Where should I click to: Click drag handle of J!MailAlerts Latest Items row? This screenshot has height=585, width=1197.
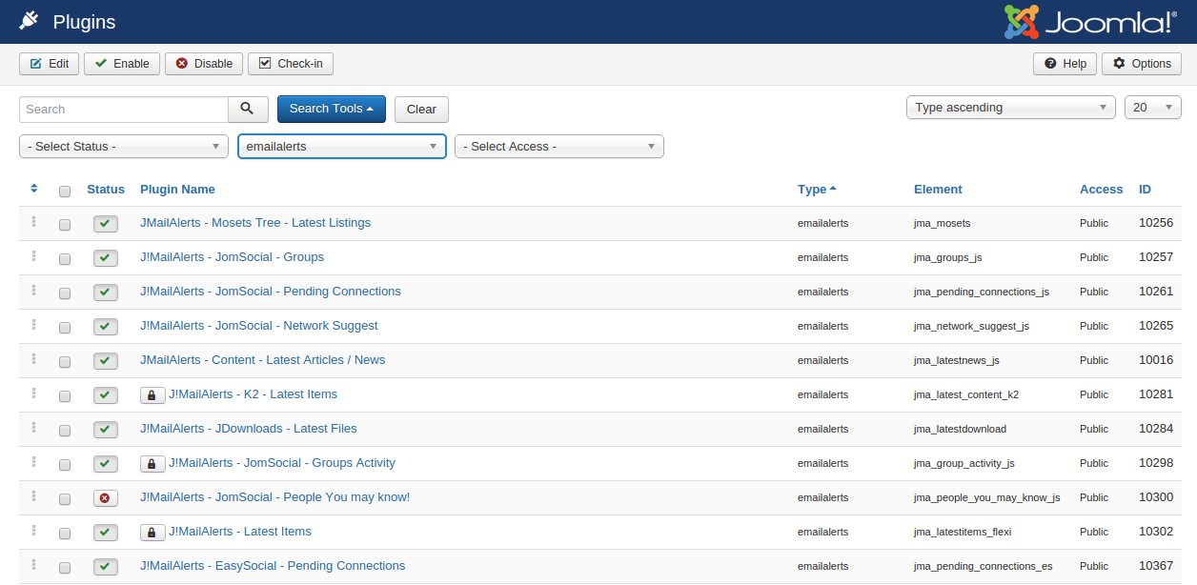pos(33,531)
